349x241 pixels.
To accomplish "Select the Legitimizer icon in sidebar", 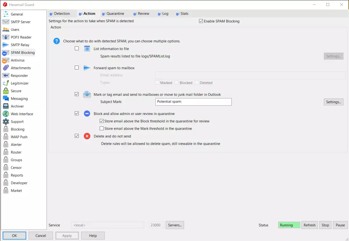I will 6,83.
